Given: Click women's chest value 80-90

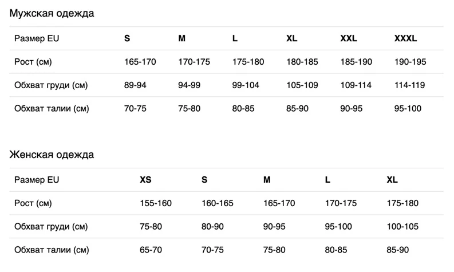Looking at the screenshot, I should (212, 227).
